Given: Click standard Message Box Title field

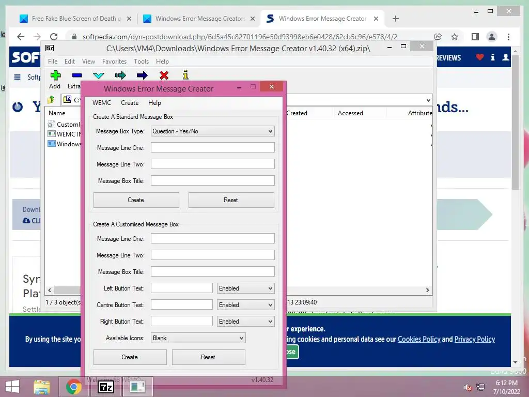Looking at the screenshot, I should click(212, 180).
